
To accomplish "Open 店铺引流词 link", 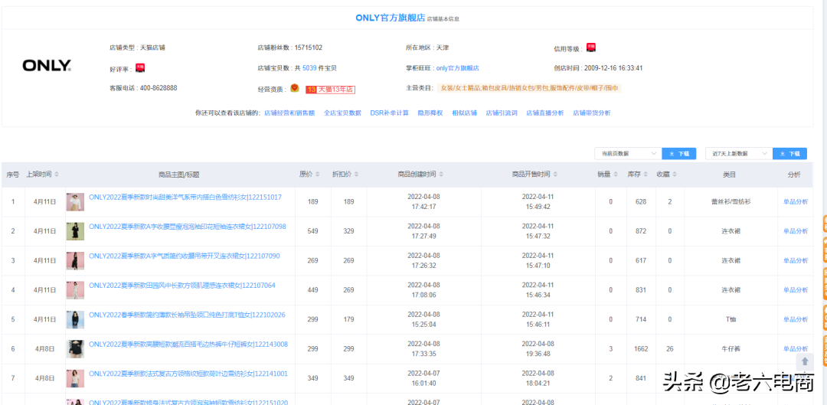I will coord(502,113).
